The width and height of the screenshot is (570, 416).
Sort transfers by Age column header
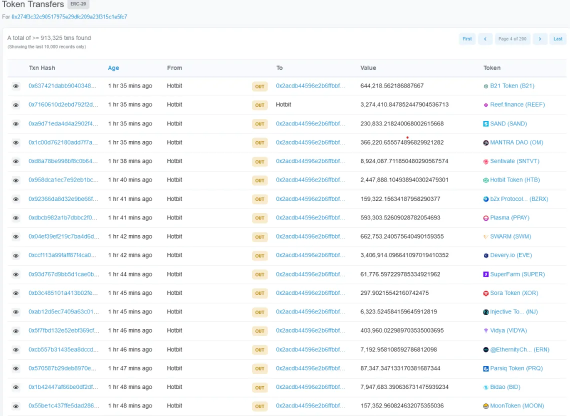point(113,68)
